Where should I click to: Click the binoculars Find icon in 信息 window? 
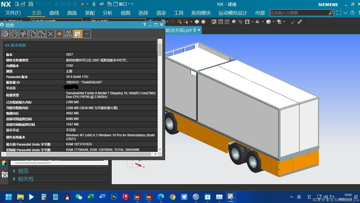69,34
